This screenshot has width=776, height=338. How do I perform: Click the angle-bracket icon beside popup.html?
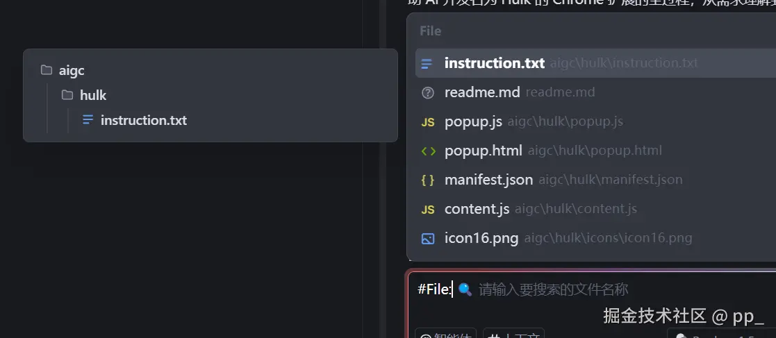point(428,151)
